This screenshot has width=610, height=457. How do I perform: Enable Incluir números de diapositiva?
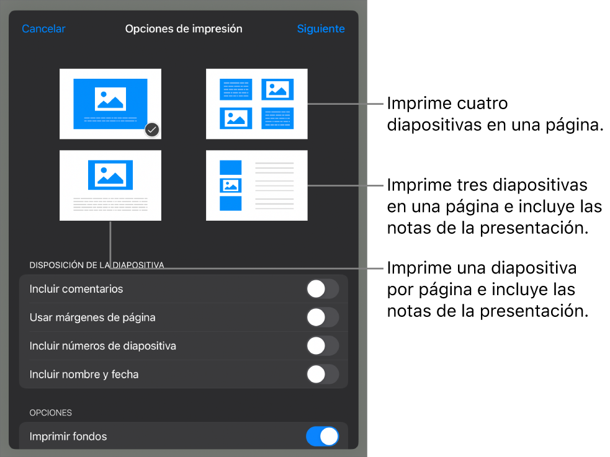coord(322,346)
